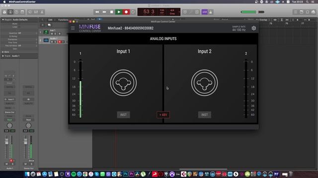Open MiniFuse settings gear
Image resolution: width=318 pixels, height=178 pixels.
click(254, 28)
